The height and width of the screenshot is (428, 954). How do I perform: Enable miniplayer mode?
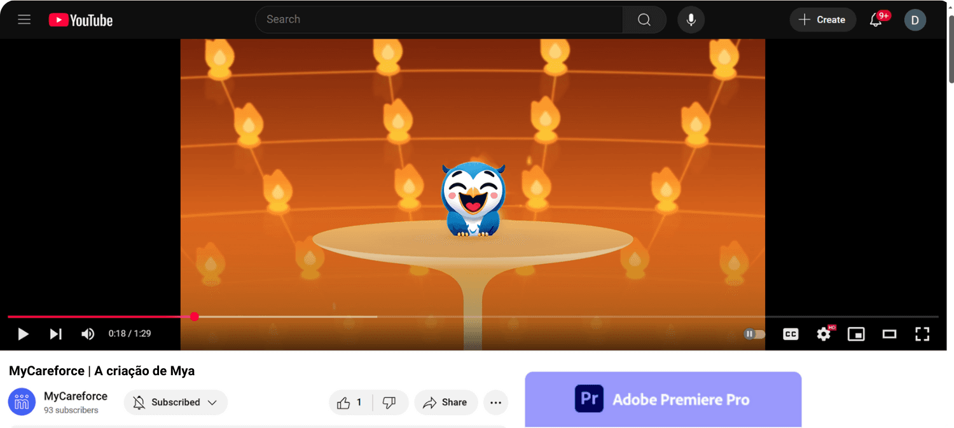coord(857,334)
